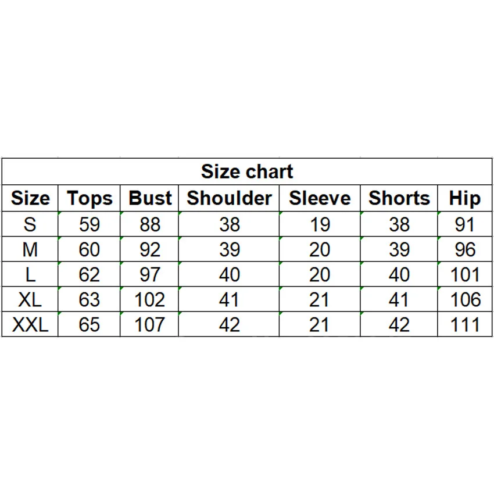
Task: Select Sleeve value 19 for size S
Action: (320, 224)
